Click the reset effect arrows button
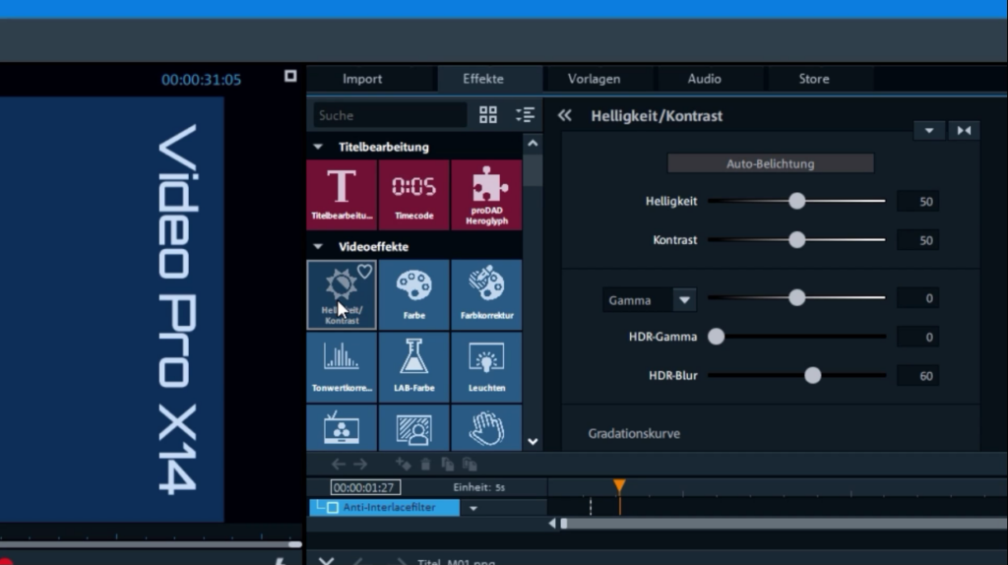The width and height of the screenshot is (1008, 565). click(965, 131)
